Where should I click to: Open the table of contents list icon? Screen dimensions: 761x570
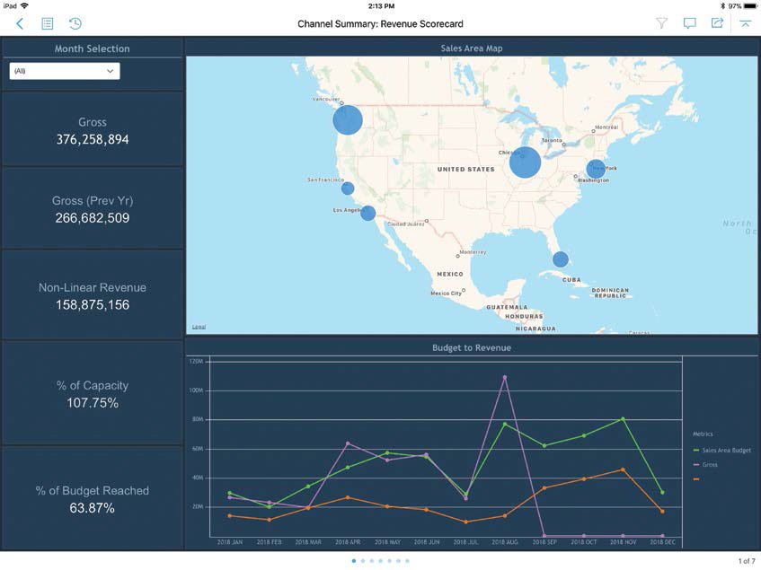47,23
